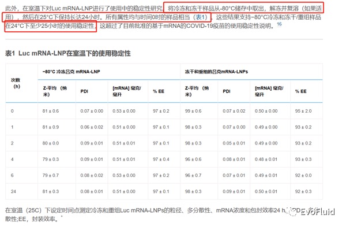Screen dimensions: 346x226
Task: Click the cell value 96 ± 0.7
Action: coord(193,175)
